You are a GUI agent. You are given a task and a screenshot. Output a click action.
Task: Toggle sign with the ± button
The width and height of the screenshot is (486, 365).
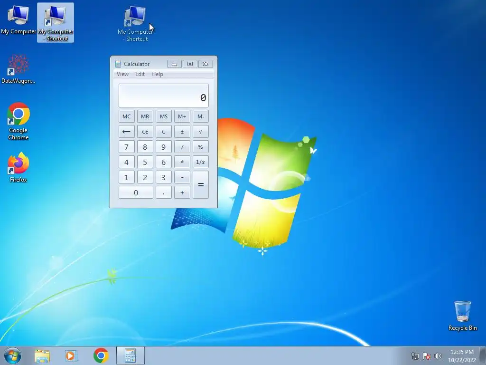coord(182,132)
